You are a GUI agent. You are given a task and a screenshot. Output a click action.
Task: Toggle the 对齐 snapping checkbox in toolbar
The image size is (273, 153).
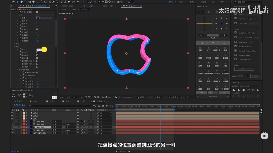(118, 2)
